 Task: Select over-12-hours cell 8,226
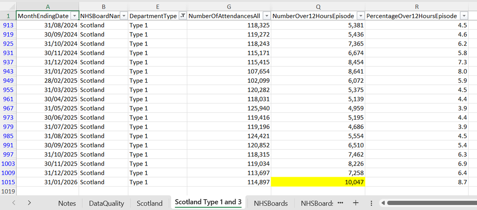coord(318,164)
